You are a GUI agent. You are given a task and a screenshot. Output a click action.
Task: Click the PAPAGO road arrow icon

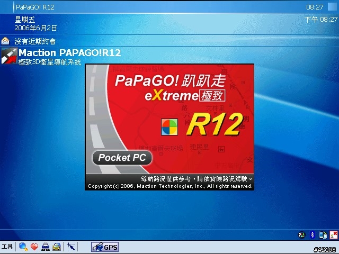tap(9, 56)
